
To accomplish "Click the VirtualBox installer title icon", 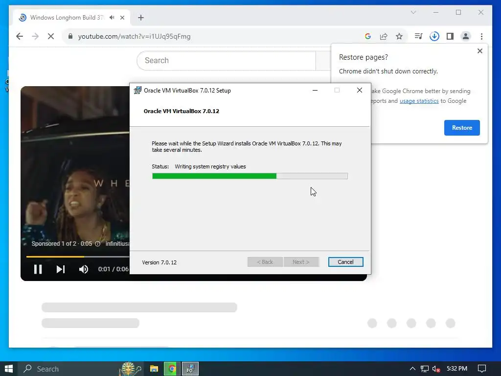I will pyautogui.click(x=137, y=91).
